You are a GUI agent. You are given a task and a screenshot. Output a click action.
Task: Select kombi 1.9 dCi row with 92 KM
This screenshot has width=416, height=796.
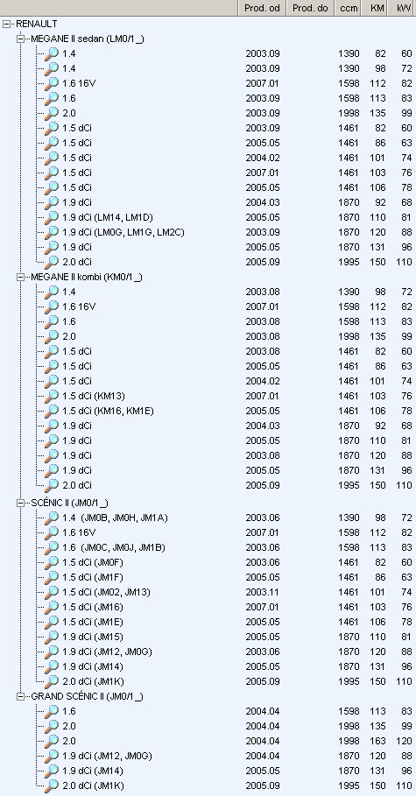click(77, 426)
